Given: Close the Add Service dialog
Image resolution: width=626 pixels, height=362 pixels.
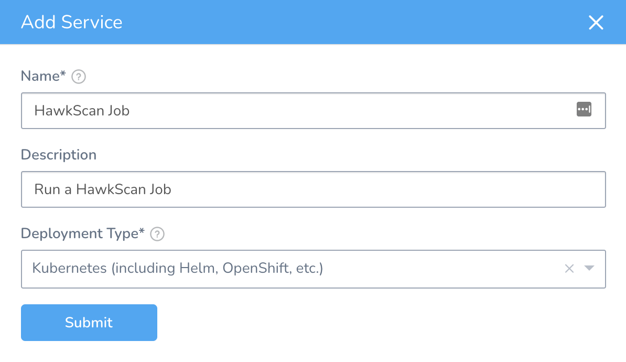Looking at the screenshot, I should [x=596, y=23].
